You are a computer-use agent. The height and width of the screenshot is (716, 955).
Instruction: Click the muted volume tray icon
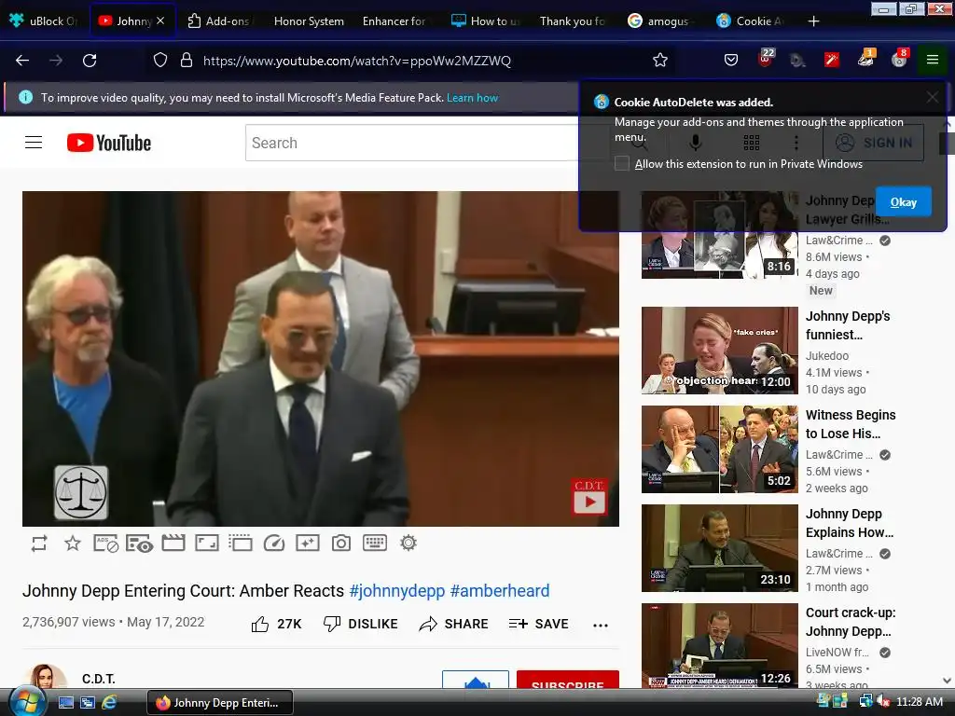pos(882,702)
